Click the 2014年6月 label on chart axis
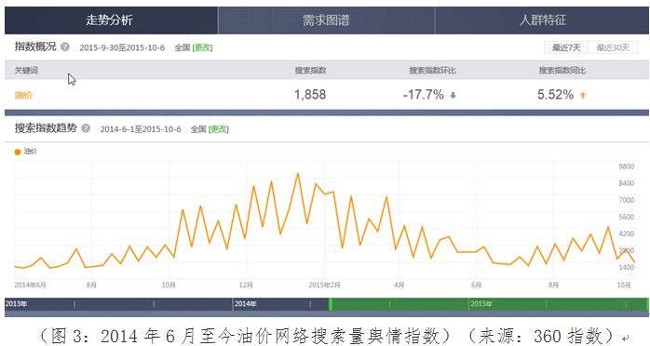650x346 pixels. 30,286
